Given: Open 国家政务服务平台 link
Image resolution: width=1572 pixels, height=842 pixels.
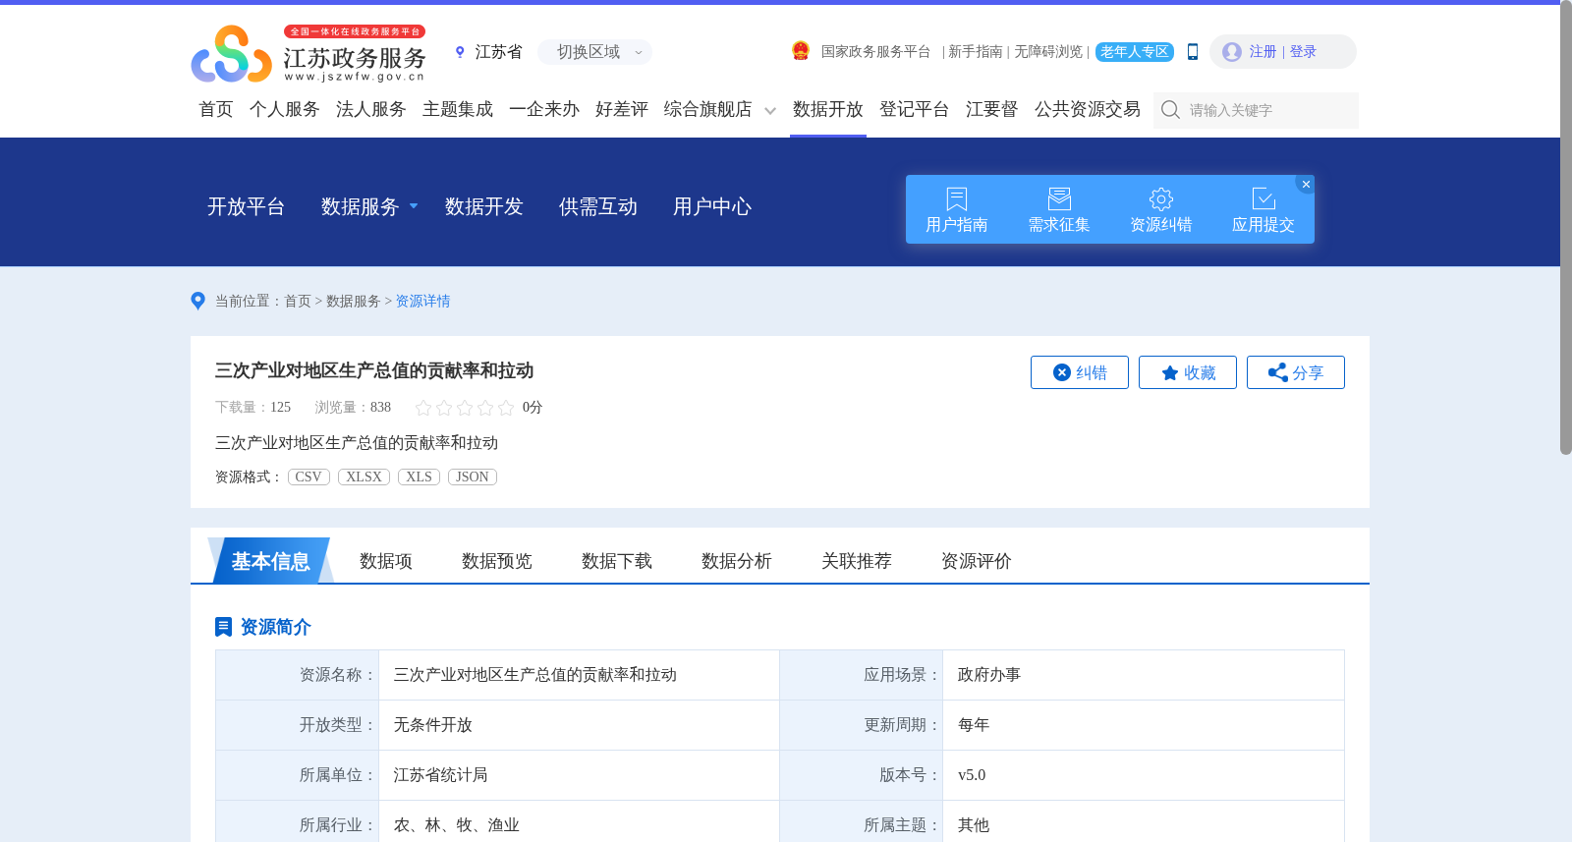Looking at the screenshot, I should click(875, 52).
